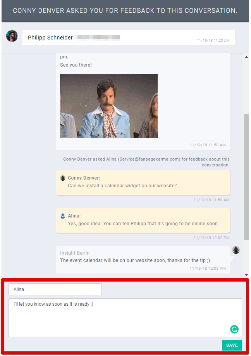
Task: Click the 11/19/18 11:23 AM timestamp
Action: [x=213, y=41]
